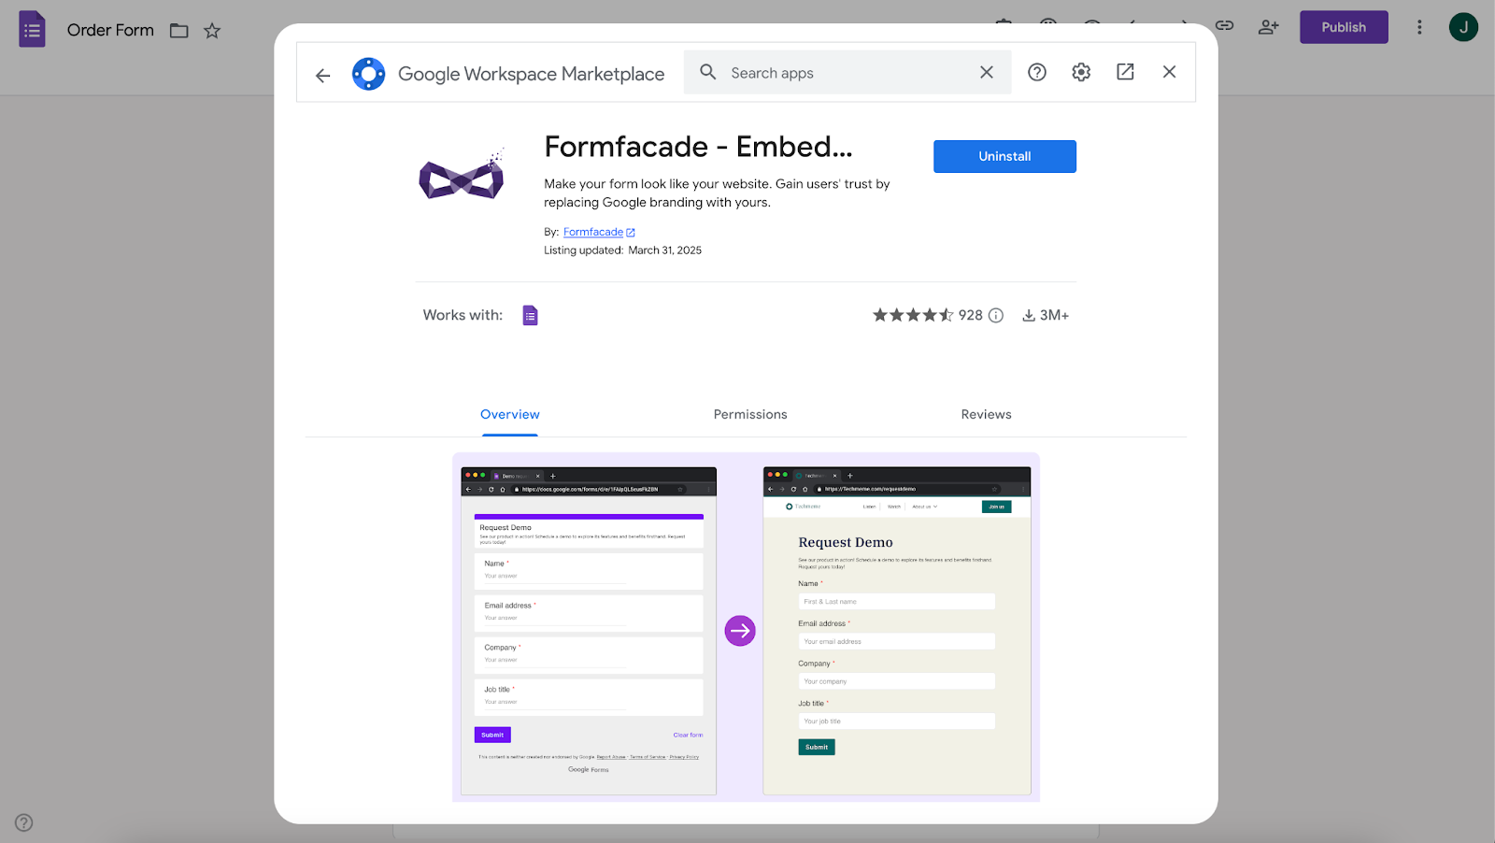The image size is (1495, 843).
Task: Star the Order Form document
Action: pyautogui.click(x=212, y=31)
